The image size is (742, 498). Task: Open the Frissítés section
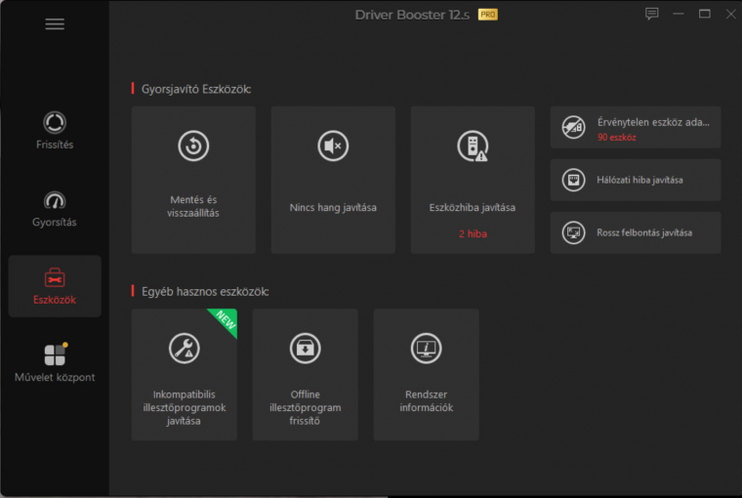pos(55,131)
